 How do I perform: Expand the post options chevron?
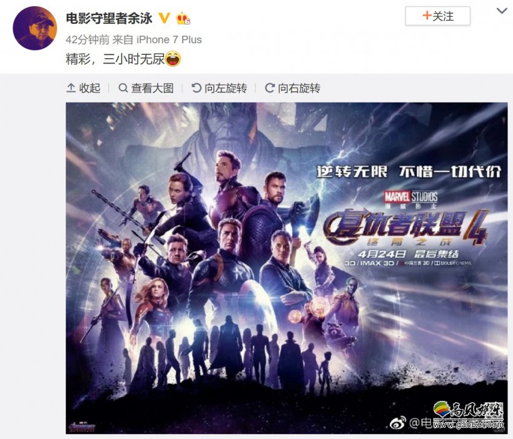502,11
